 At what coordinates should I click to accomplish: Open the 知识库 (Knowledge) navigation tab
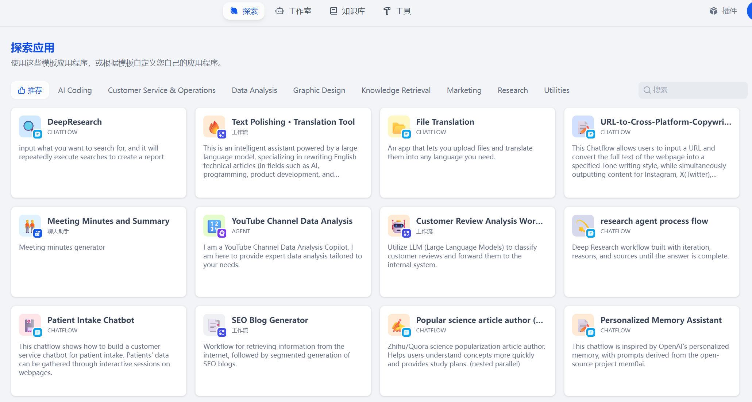point(347,11)
